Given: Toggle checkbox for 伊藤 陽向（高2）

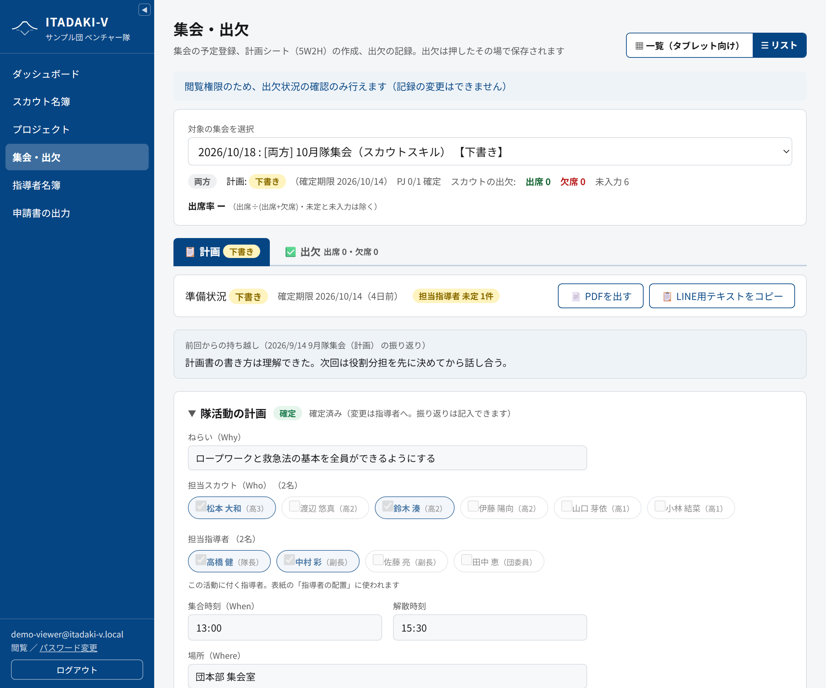Looking at the screenshot, I should click(473, 506).
